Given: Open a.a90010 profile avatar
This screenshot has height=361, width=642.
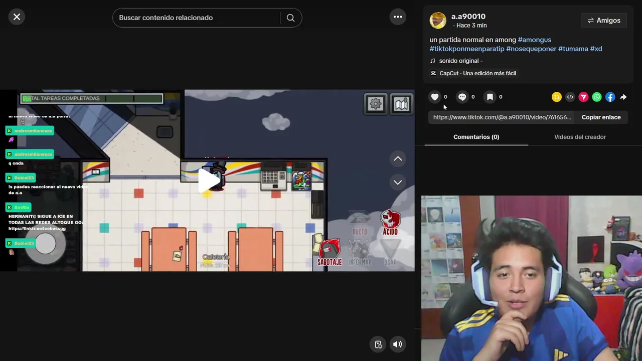Looking at the screenshot, I should [438, 20].
